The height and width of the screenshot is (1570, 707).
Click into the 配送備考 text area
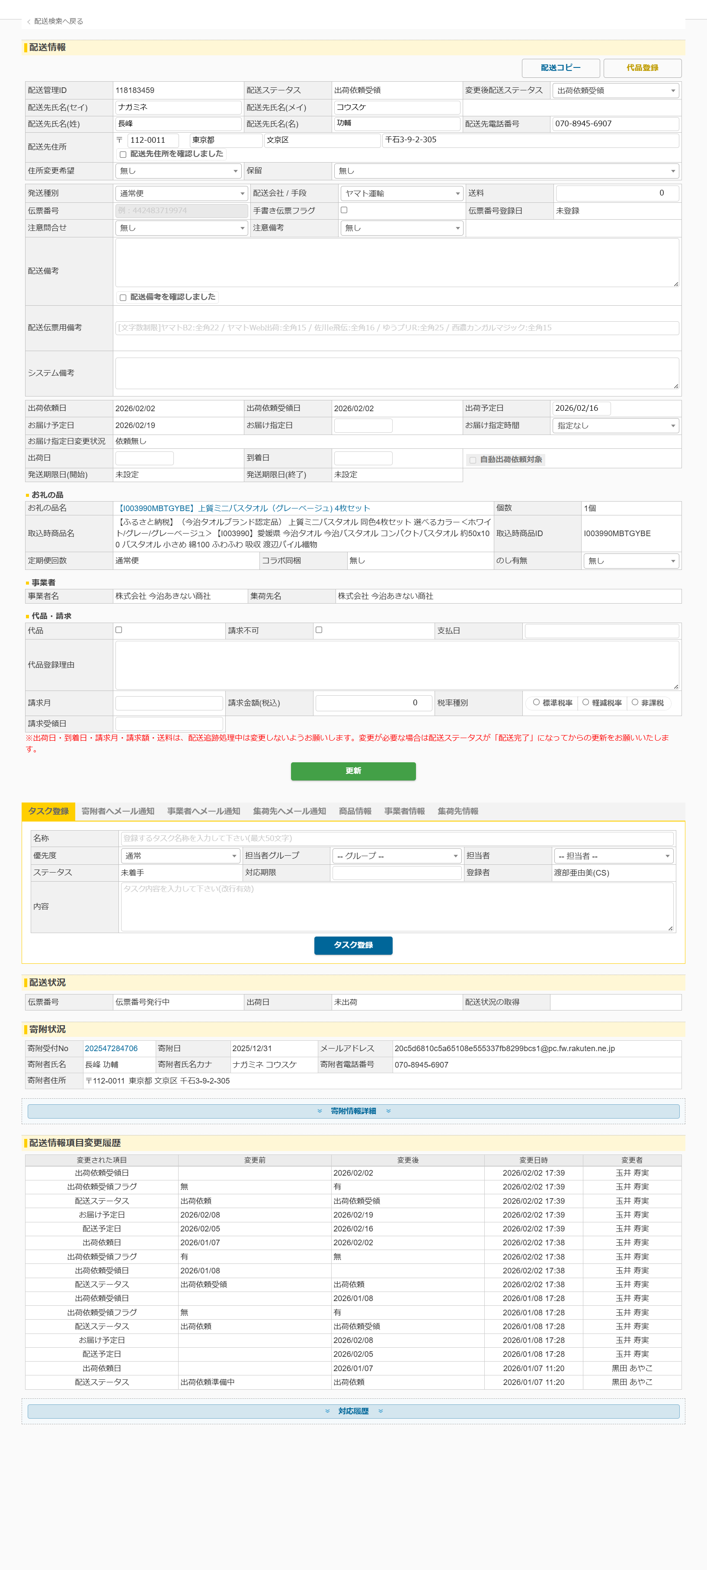point(397,263)
